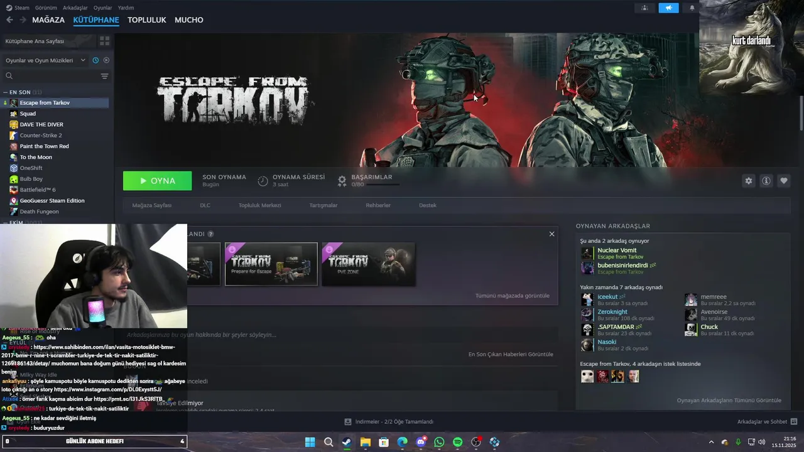Collapse the EN SON section
Viewport: 804px width, 452px height.
[5, 92]
